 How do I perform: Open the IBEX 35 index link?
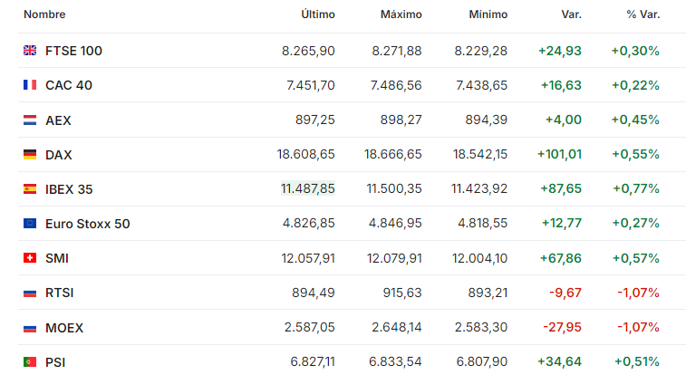pyautogui.click(x=69, y=189)
